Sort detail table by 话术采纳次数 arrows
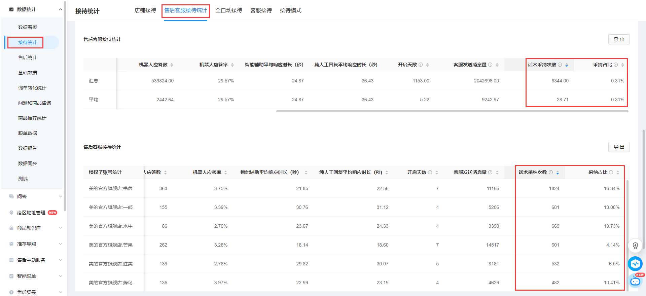Image resolution: width=646 pixels, height=296 pixels. click(558, 173)
